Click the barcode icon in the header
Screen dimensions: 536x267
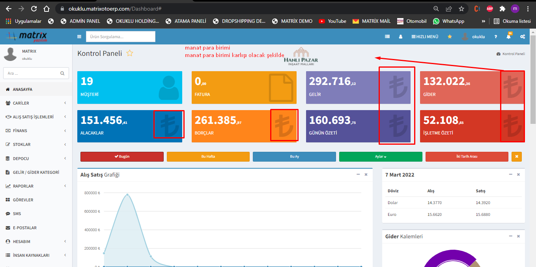point(387,37)
